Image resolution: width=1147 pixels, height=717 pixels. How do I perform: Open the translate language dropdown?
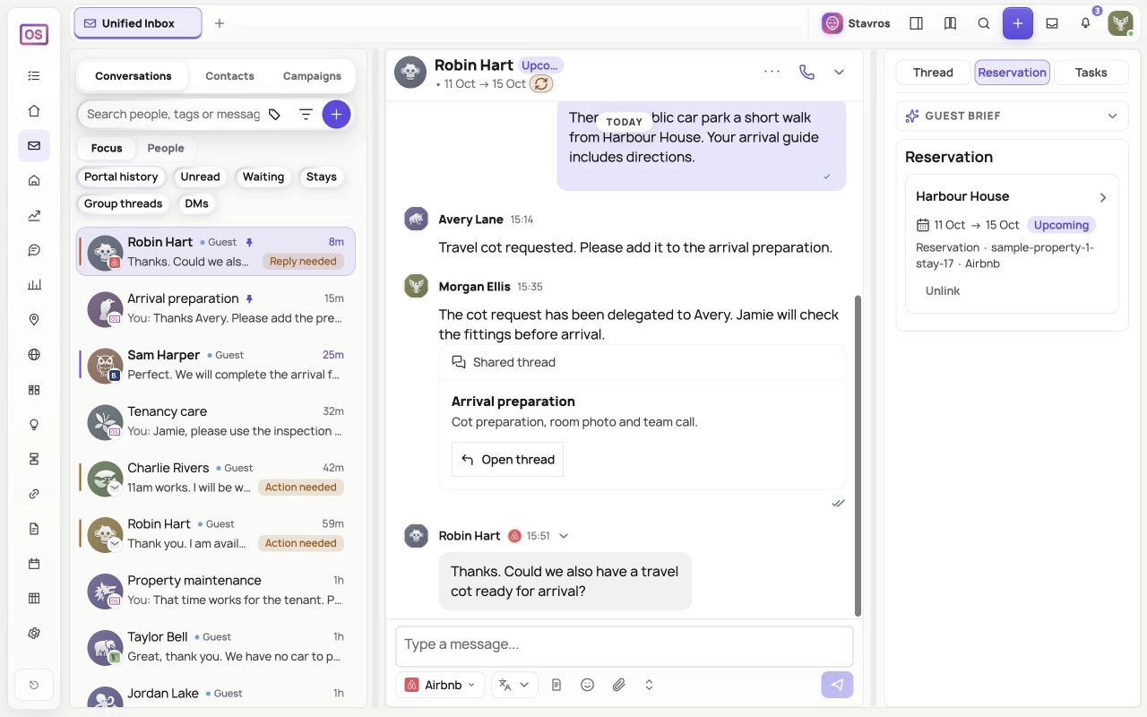tap(514, 685)
